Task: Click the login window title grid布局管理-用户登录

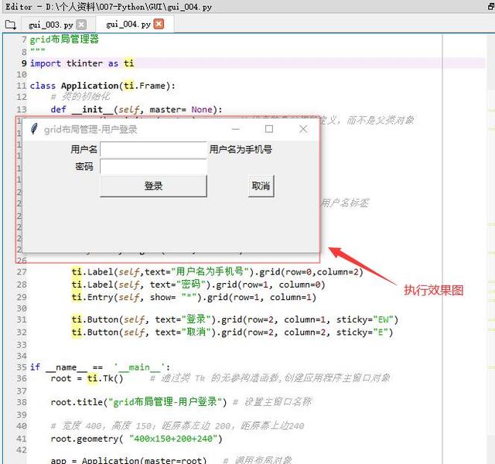Action: (90, 129)
